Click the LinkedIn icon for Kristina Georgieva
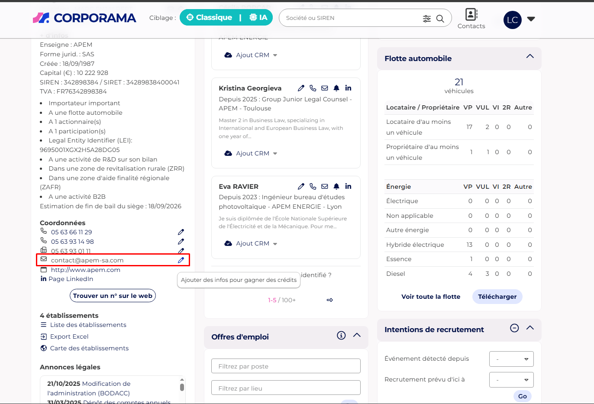 click(x=348, y=88)
